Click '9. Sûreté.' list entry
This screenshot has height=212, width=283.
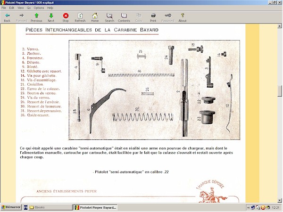30,67
